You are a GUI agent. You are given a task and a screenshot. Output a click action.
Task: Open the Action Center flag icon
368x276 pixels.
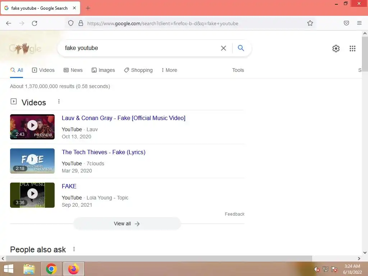(334, 269)
